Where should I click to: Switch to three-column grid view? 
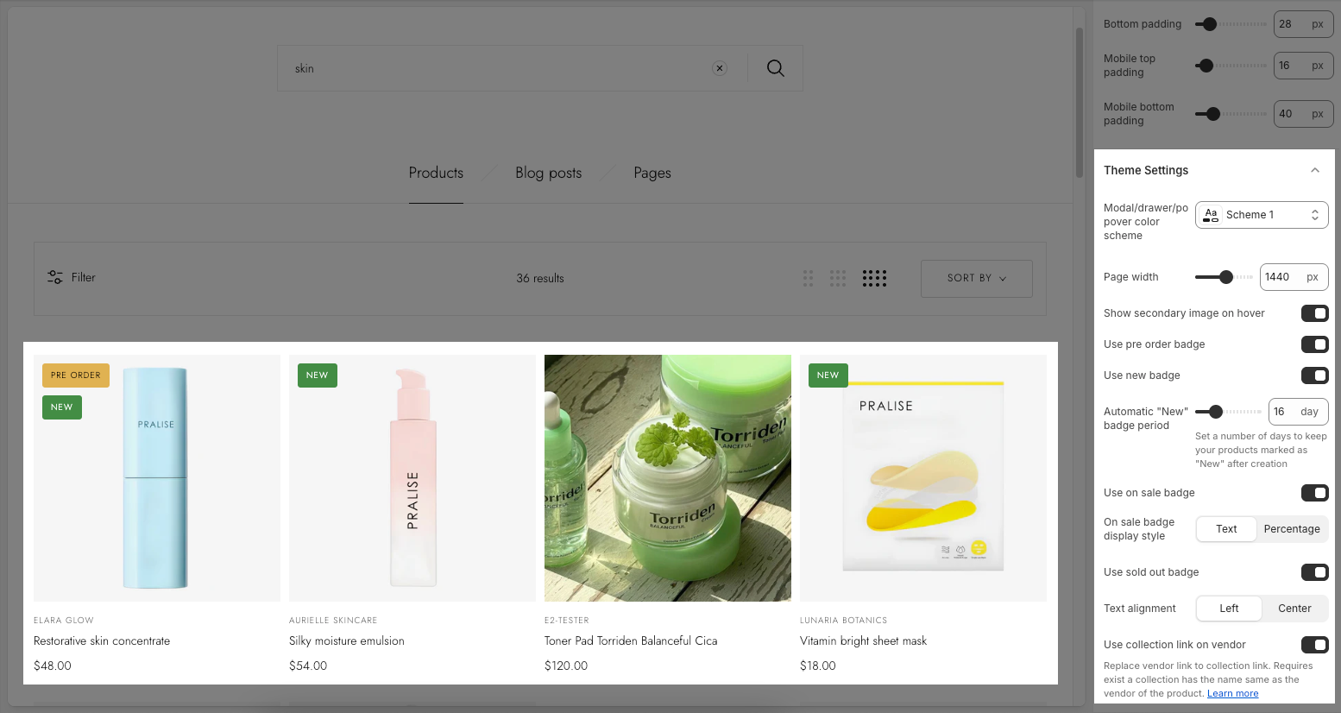(x=838, y=278)
